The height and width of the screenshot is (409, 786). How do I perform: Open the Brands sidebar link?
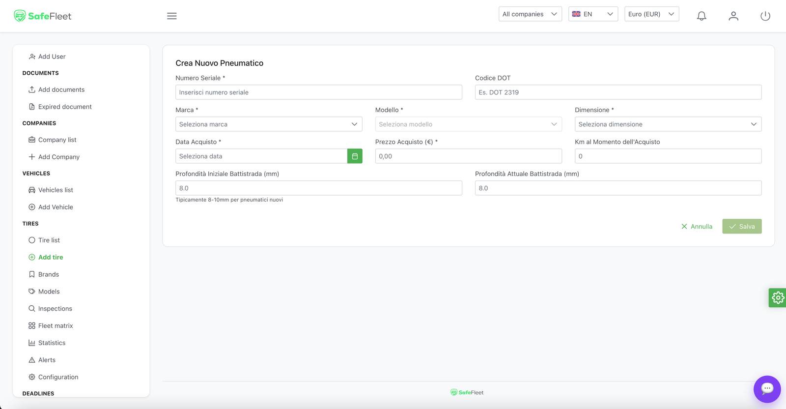click(49, 274)
